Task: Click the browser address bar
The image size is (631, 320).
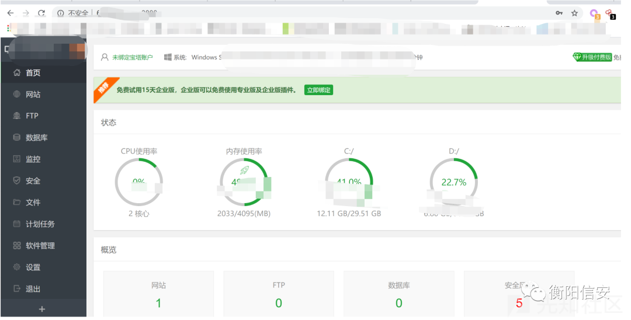Action: pyautogui.click(x=318, y=13)
